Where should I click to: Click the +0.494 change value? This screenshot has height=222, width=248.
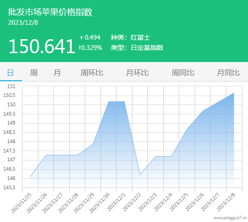(90, 37)
